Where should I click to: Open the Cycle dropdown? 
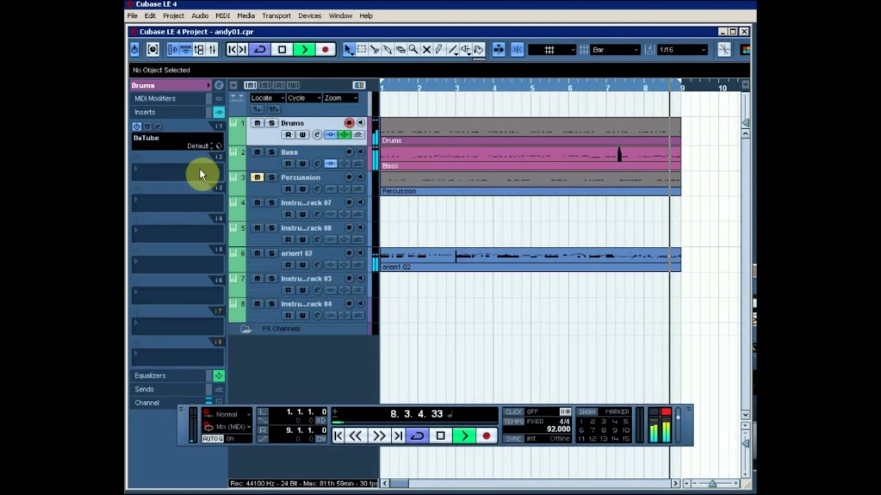304,98
